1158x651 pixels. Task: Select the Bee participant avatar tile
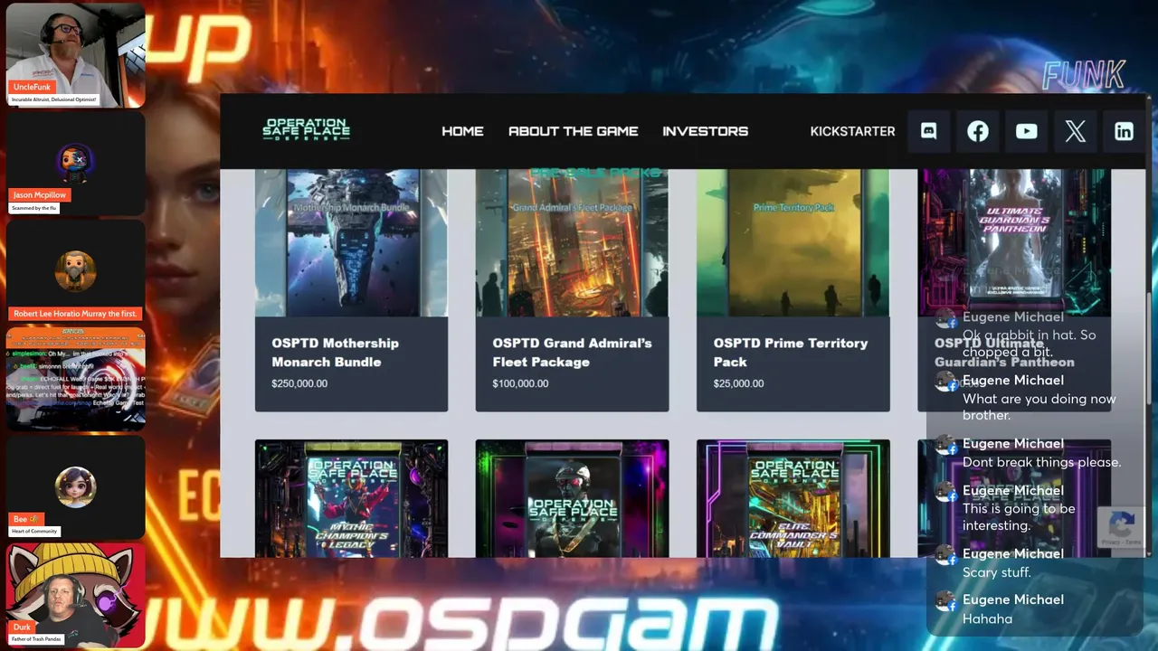click(x=75, y=487)
